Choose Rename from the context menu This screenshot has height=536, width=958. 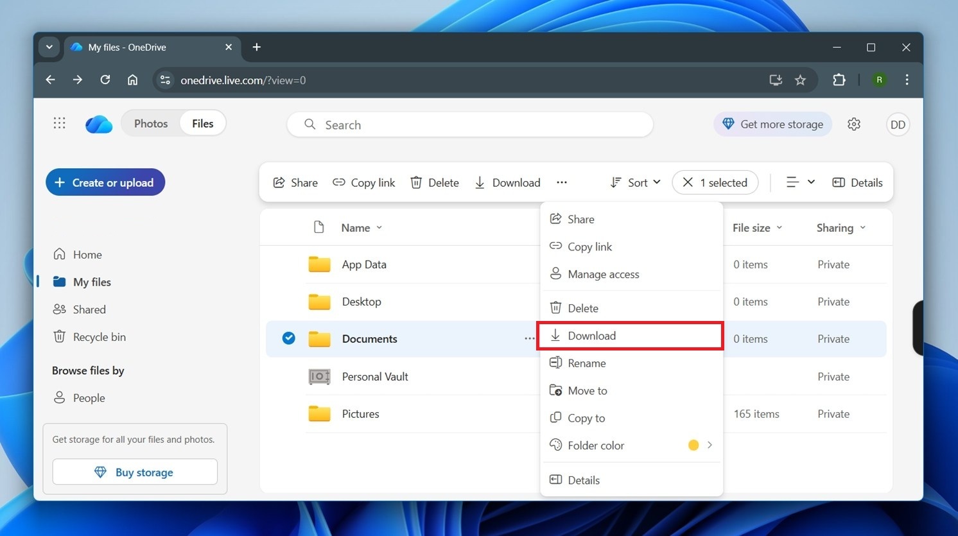pyautogui.click(x=586, y=363)
